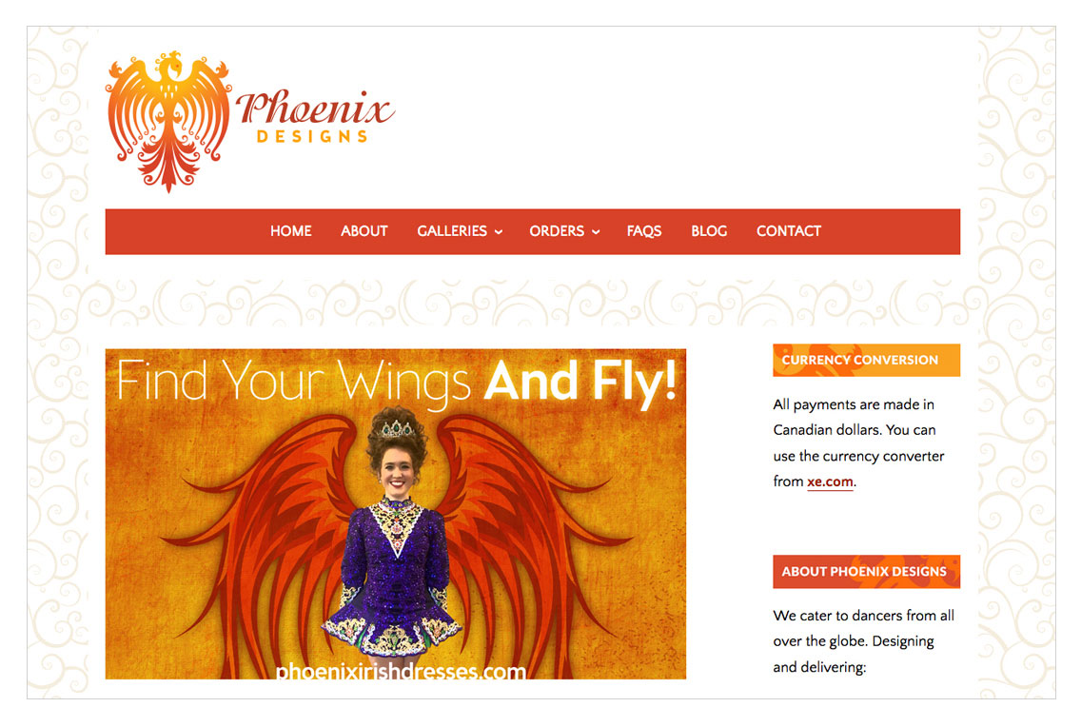Click the About Phoenix Designs widget heading

point(867,571)
